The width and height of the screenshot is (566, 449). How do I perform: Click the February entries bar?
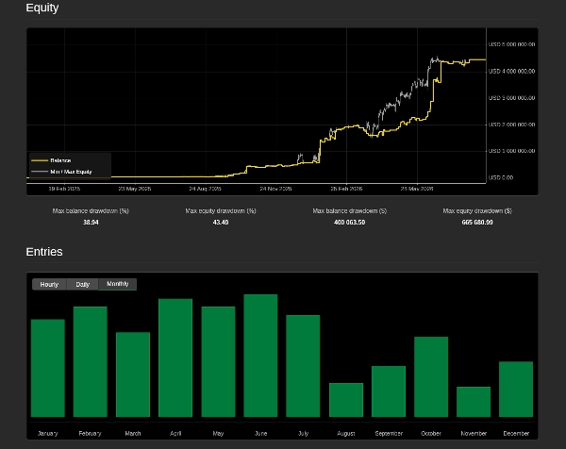click(91, 361)
